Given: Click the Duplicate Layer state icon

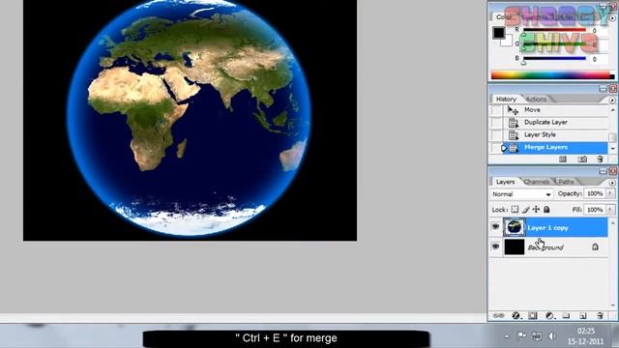Looking at the screenshot, I should [x=514, y=123].
